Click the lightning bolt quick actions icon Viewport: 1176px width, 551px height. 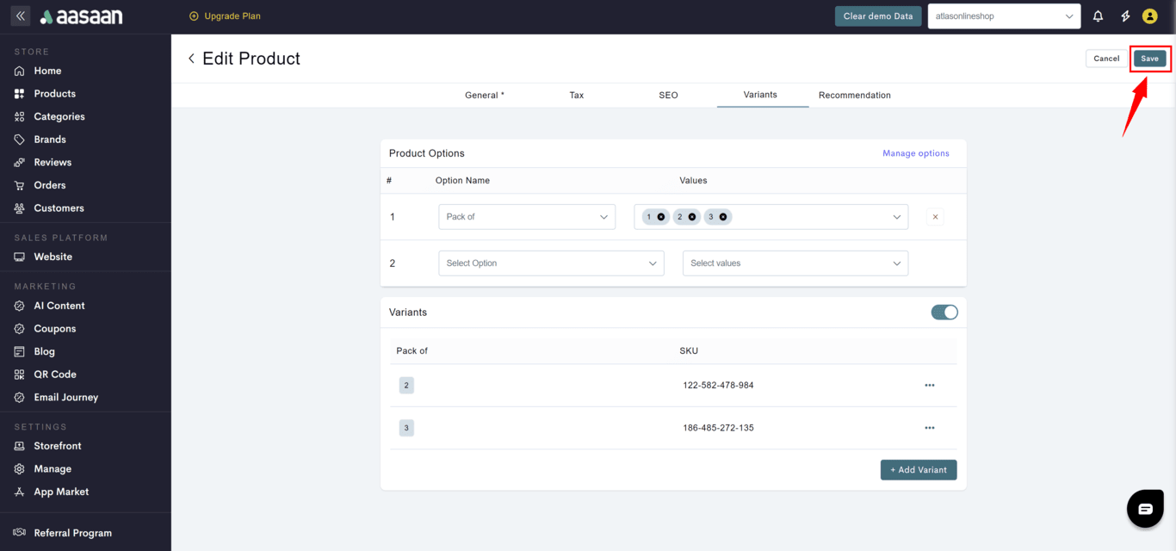pos(1124,16)
